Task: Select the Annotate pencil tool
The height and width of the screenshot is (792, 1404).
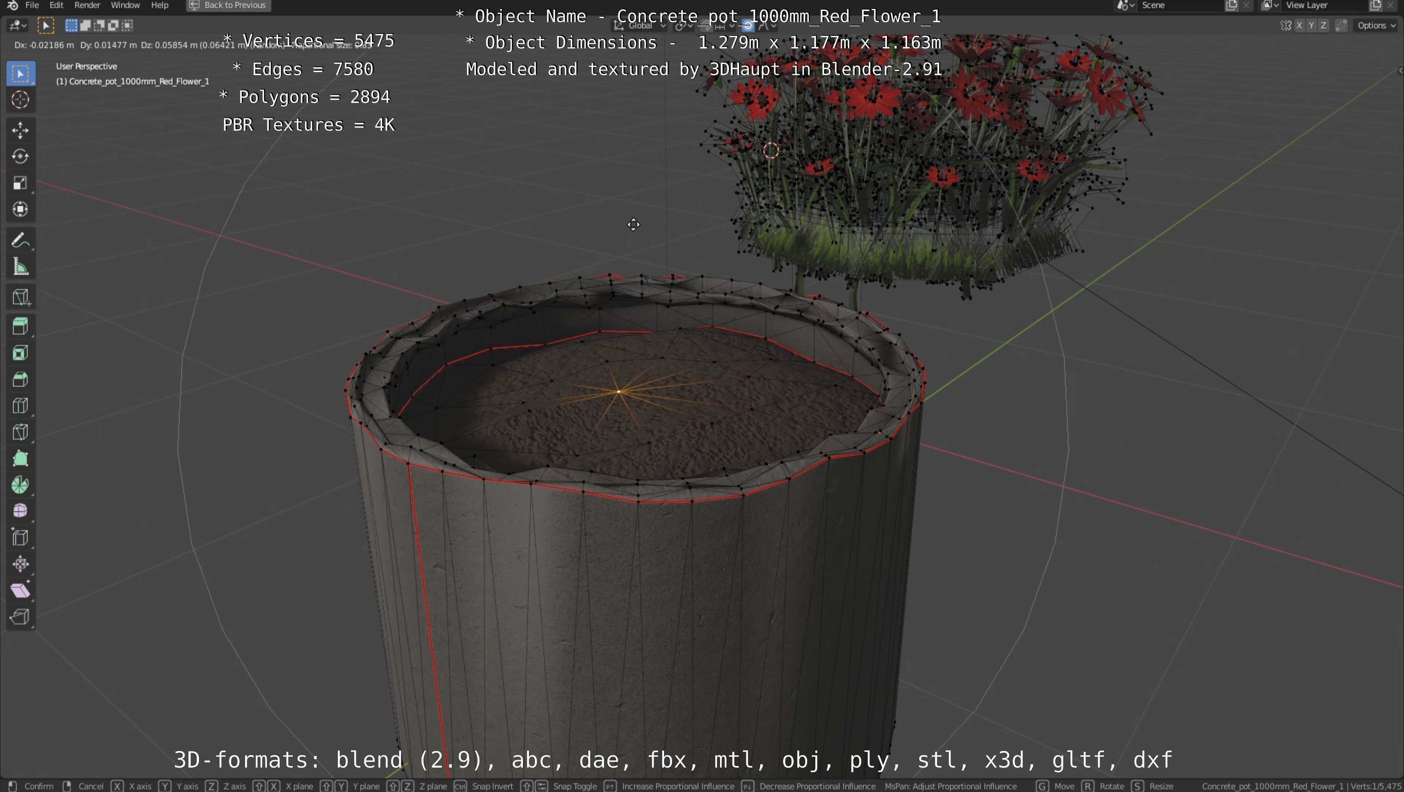Action: (x=21, y=240)
